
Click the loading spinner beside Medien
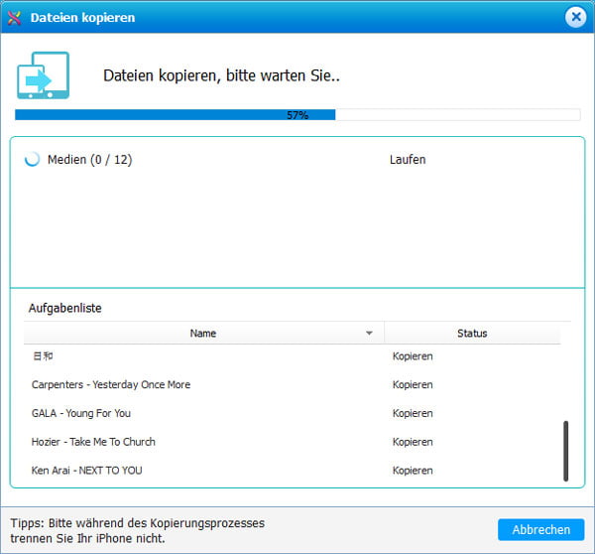point(33,160)
